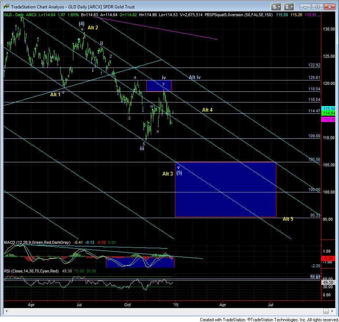Click the '15 year date axis label
Screen dimensions: 339x322
176,305
